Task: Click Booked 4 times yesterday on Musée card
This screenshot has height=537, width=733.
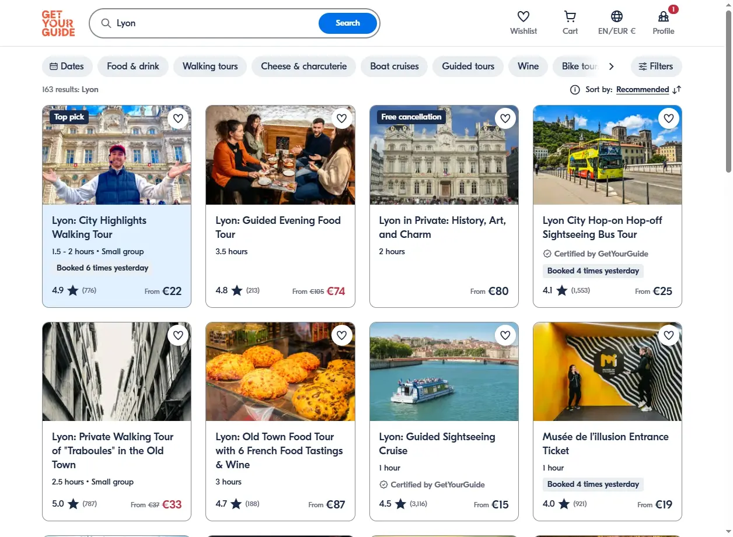Action: click(593, 485)
